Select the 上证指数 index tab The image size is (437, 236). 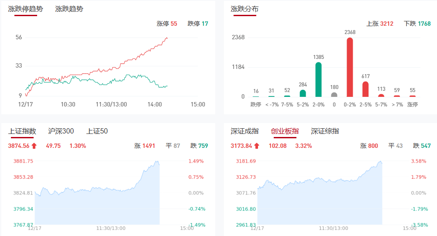click(22, 131)
